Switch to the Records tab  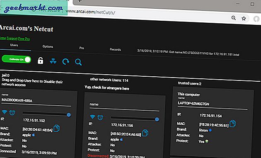tap(115, 49)
